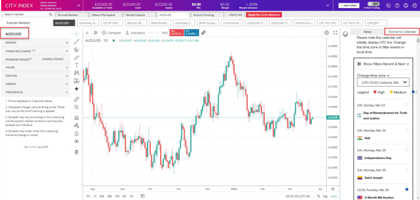This screenshot has height=200, width=420.
Task: Open the Economic Calendar tab
Action: click(x=402, y=32)
